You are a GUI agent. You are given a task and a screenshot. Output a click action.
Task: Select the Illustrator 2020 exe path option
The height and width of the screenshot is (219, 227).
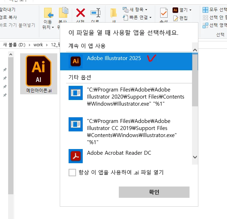click(x=126, y=97)
